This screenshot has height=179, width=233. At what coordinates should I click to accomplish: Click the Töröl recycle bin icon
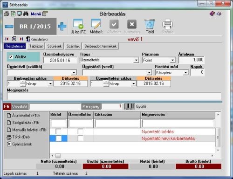coord(150,24)
